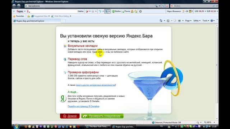Image resolution: width=230 pixels, height=129 pixels.
Task: Click the Read Mail icon in command bar
Action: (175, 21)
